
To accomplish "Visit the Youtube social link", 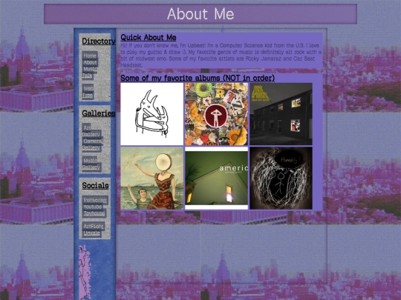I will coord(94,207).
